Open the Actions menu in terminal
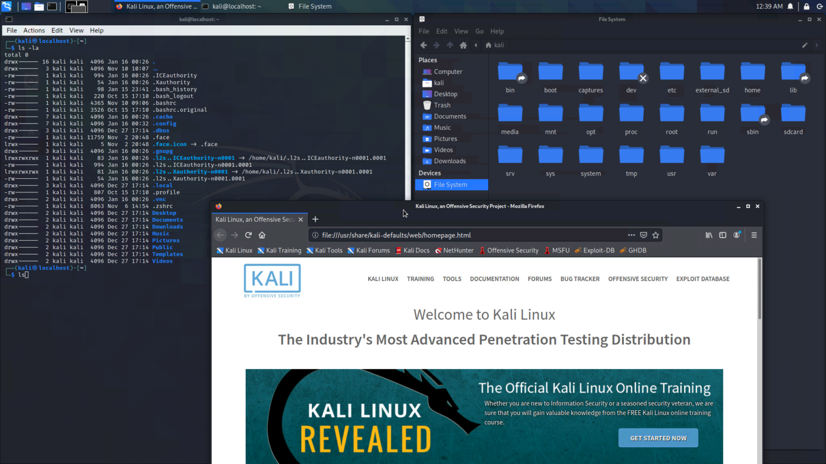This screenshot has width=826, height=464. click(x=34, y=30)
